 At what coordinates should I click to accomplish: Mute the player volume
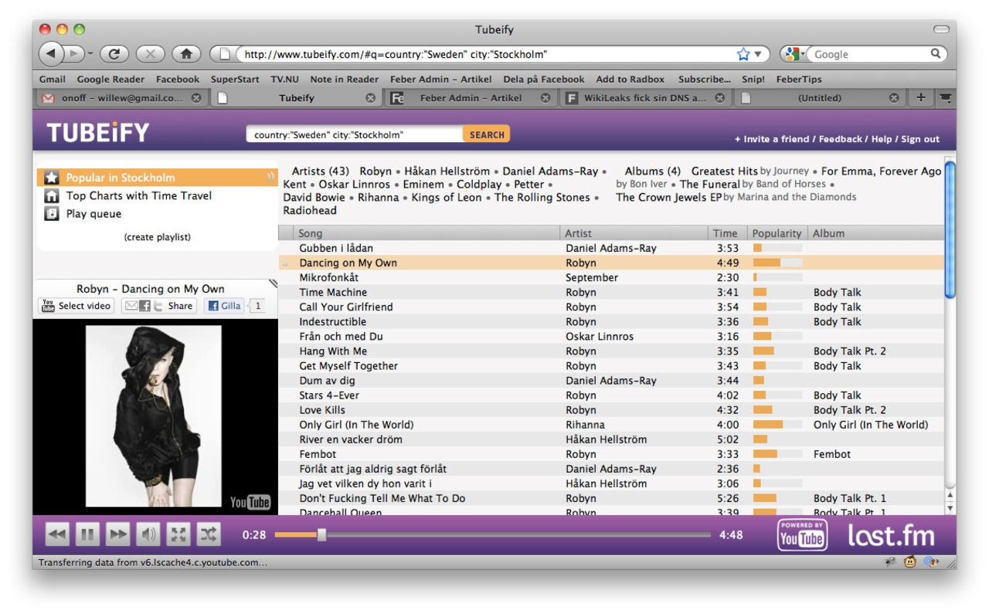[x=148, y=534]
